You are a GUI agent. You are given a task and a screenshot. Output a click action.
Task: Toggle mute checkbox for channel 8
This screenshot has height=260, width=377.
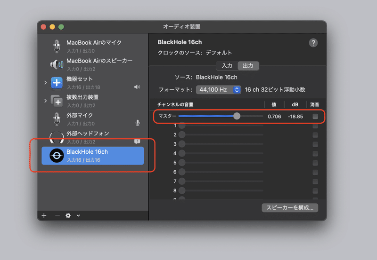click(315, 191)
